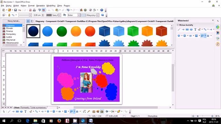Toggle the Callouts shape tool in the bottom toolbar
The width and height of the screenshot is (221, 124).
71,112
